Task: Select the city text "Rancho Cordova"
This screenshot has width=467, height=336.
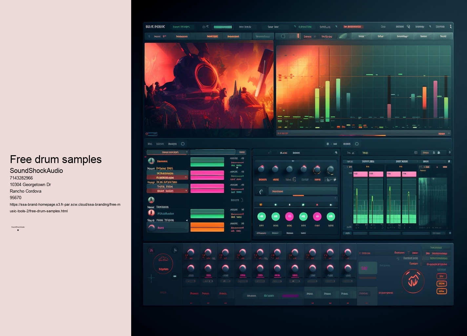Action: click(26, 191)
